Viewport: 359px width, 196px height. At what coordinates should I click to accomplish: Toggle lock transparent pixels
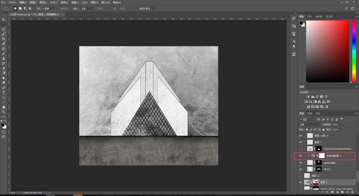307,130
